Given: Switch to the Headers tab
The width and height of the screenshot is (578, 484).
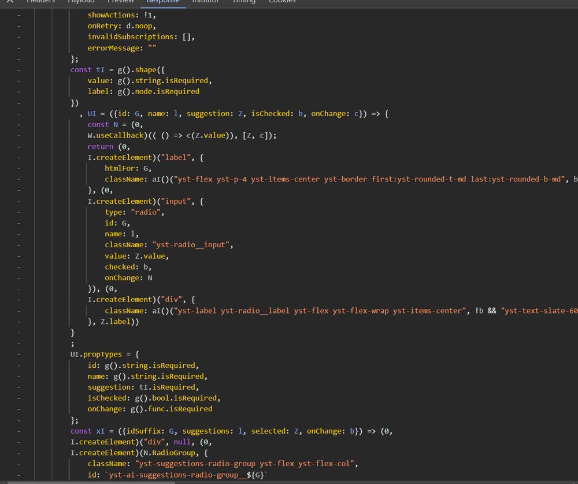Looking at the screenshot, I should point(40,2).
